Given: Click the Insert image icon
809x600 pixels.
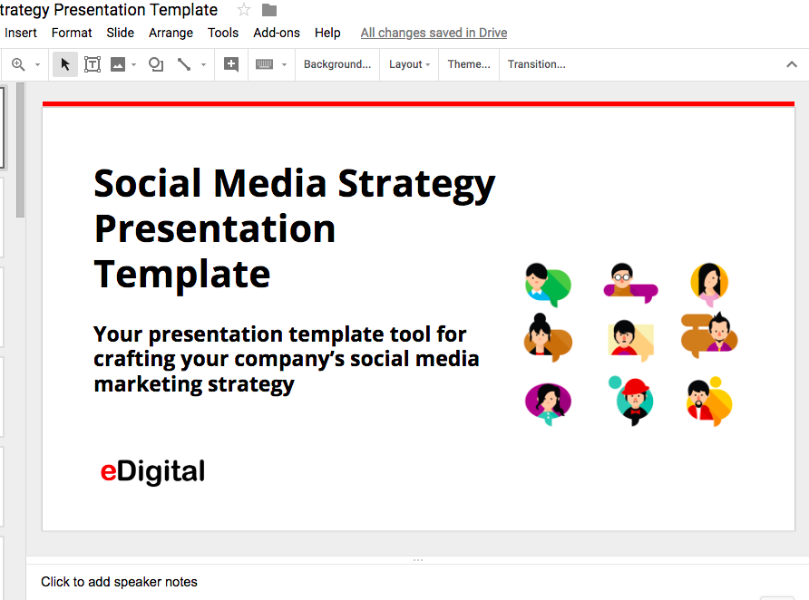Looking at the screenshot, I should point(118,64).
